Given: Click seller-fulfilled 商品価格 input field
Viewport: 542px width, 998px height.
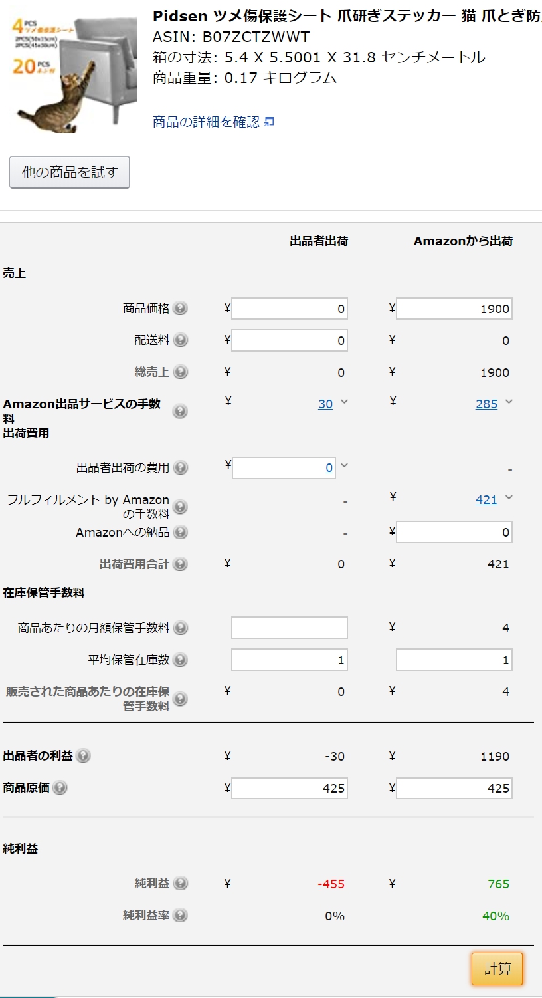Looking at the screenshot, I should 290,309.
